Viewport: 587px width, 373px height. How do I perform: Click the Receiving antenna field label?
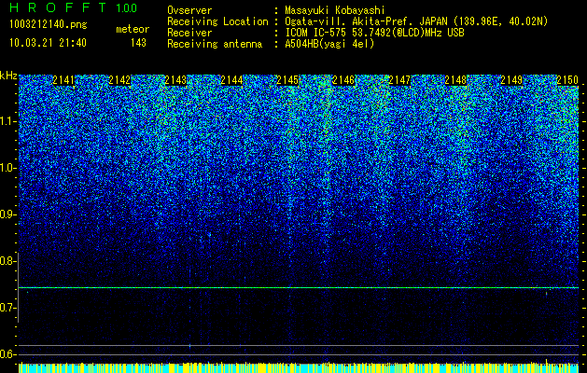tap(215, 44)
